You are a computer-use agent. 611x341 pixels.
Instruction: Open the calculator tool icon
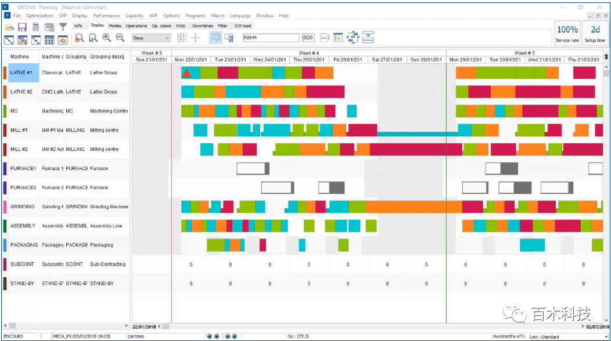[36, 27]
